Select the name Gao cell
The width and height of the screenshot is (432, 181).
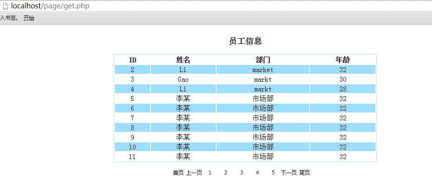(x=183, y=80)
